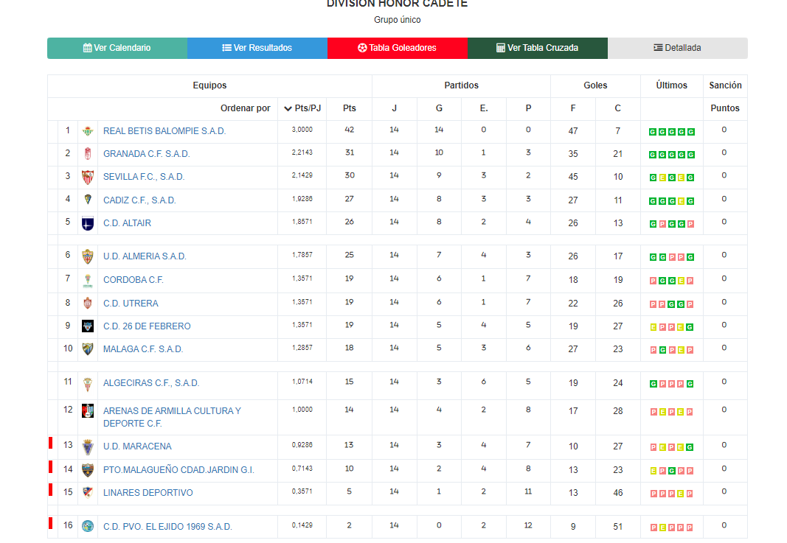
Task: Click the C goals-against column header
Action: [x=618, y=108]
